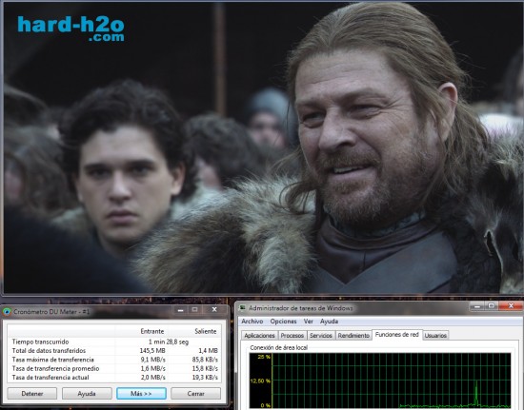Expand details with the Más >> button

pyautogui.click(x=141, y=393)
